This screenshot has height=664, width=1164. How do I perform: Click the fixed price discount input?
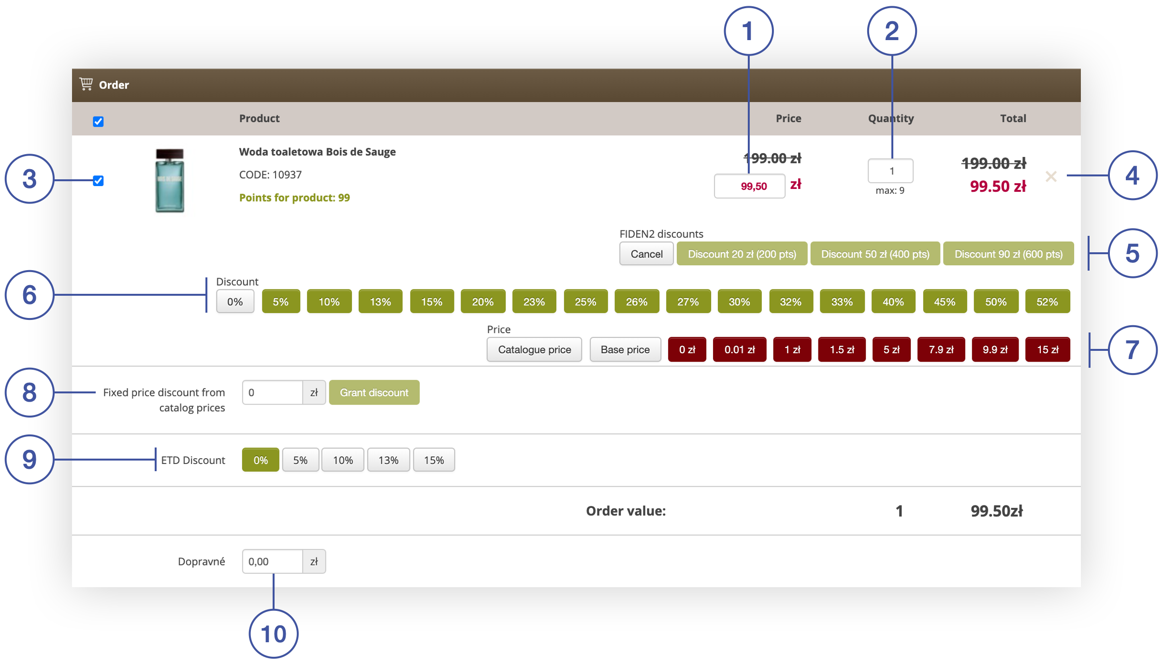point(273,392)
